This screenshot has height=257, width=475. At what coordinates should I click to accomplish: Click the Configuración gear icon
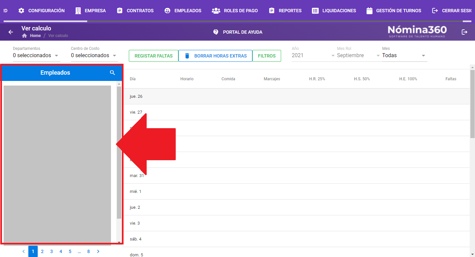pyautogui.click(x=21, y=11)
